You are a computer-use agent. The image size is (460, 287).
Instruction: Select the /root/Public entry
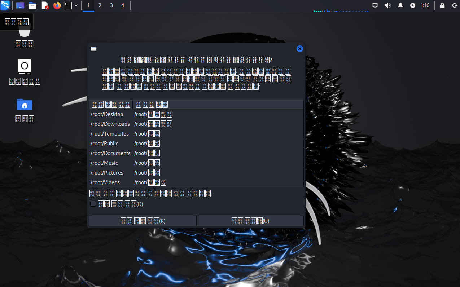tap(105, 143)
